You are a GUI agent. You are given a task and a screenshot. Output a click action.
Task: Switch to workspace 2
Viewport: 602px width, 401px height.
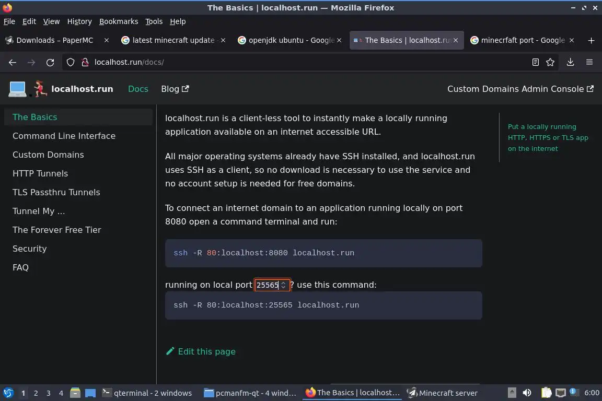coord(36,393)
